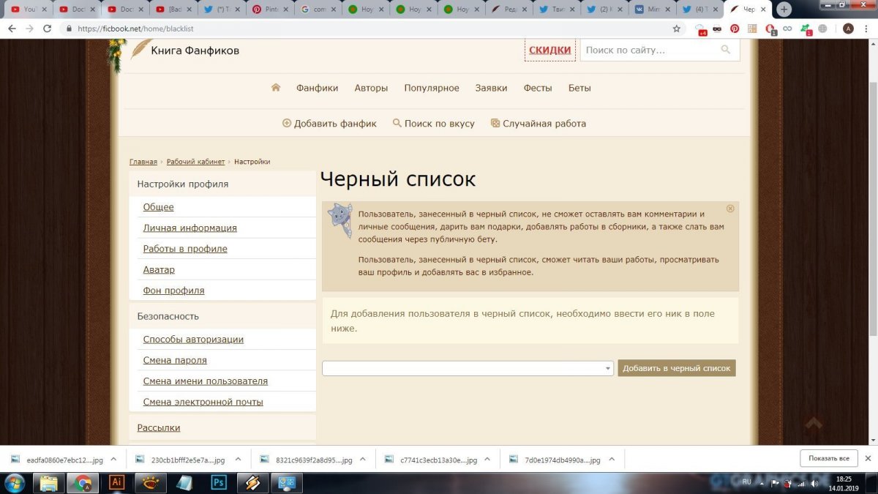Bookmark the page with the star icon
Screen dimensions: 878x494
677,29
